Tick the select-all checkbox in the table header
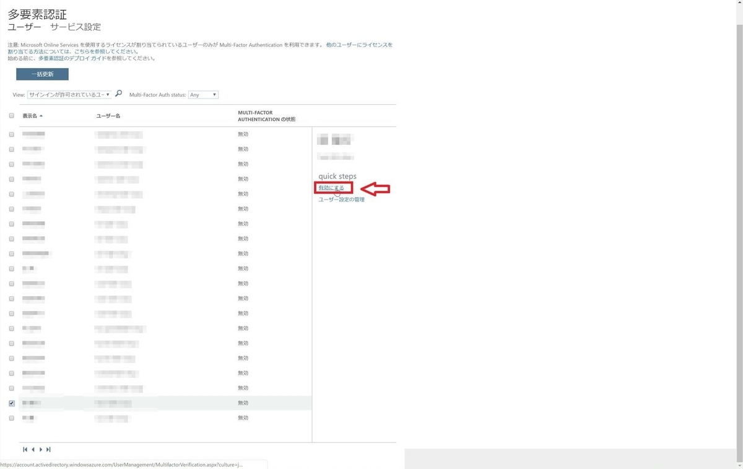The height and width of the screenshot is (469, 743). coord(11,116)
